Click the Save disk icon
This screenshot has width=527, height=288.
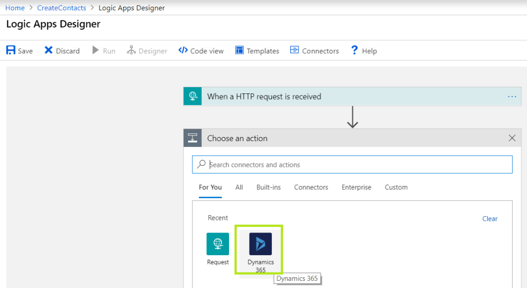11,50
